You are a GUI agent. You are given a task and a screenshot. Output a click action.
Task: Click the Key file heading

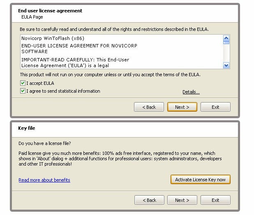click(27, 128)
